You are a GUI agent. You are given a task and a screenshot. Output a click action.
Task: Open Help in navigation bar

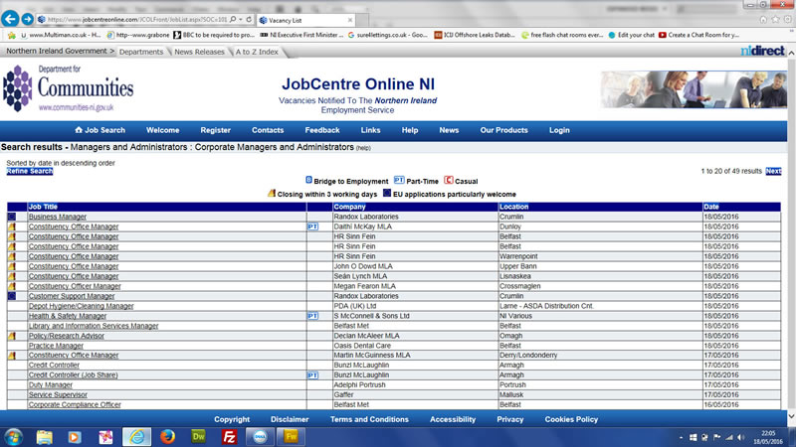click(x=410, y=130)
